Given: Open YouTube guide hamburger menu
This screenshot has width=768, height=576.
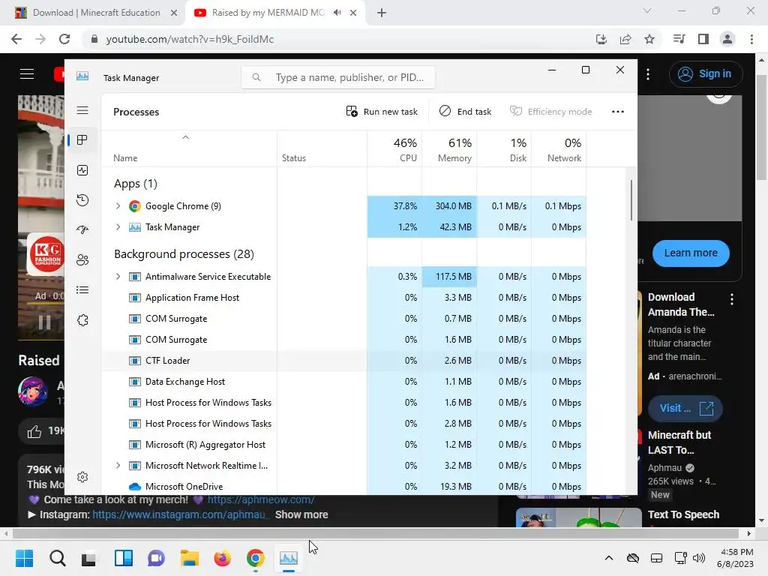Looking at the screenshot, I should pos(27,74).
